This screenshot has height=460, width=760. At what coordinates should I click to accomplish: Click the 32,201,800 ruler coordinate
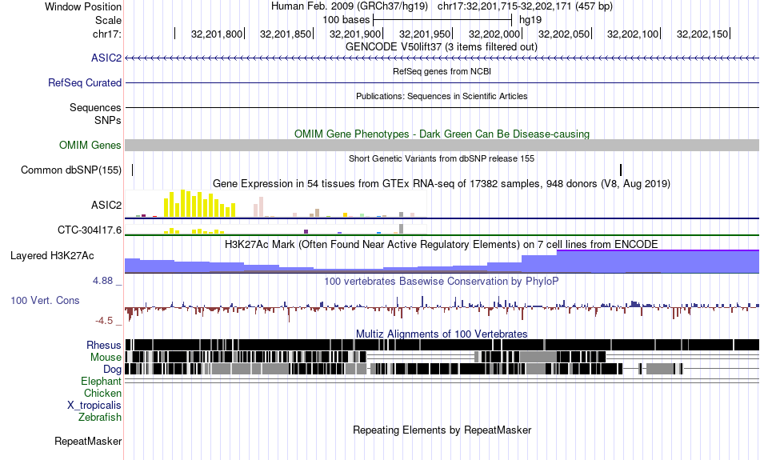click(217, 34)
